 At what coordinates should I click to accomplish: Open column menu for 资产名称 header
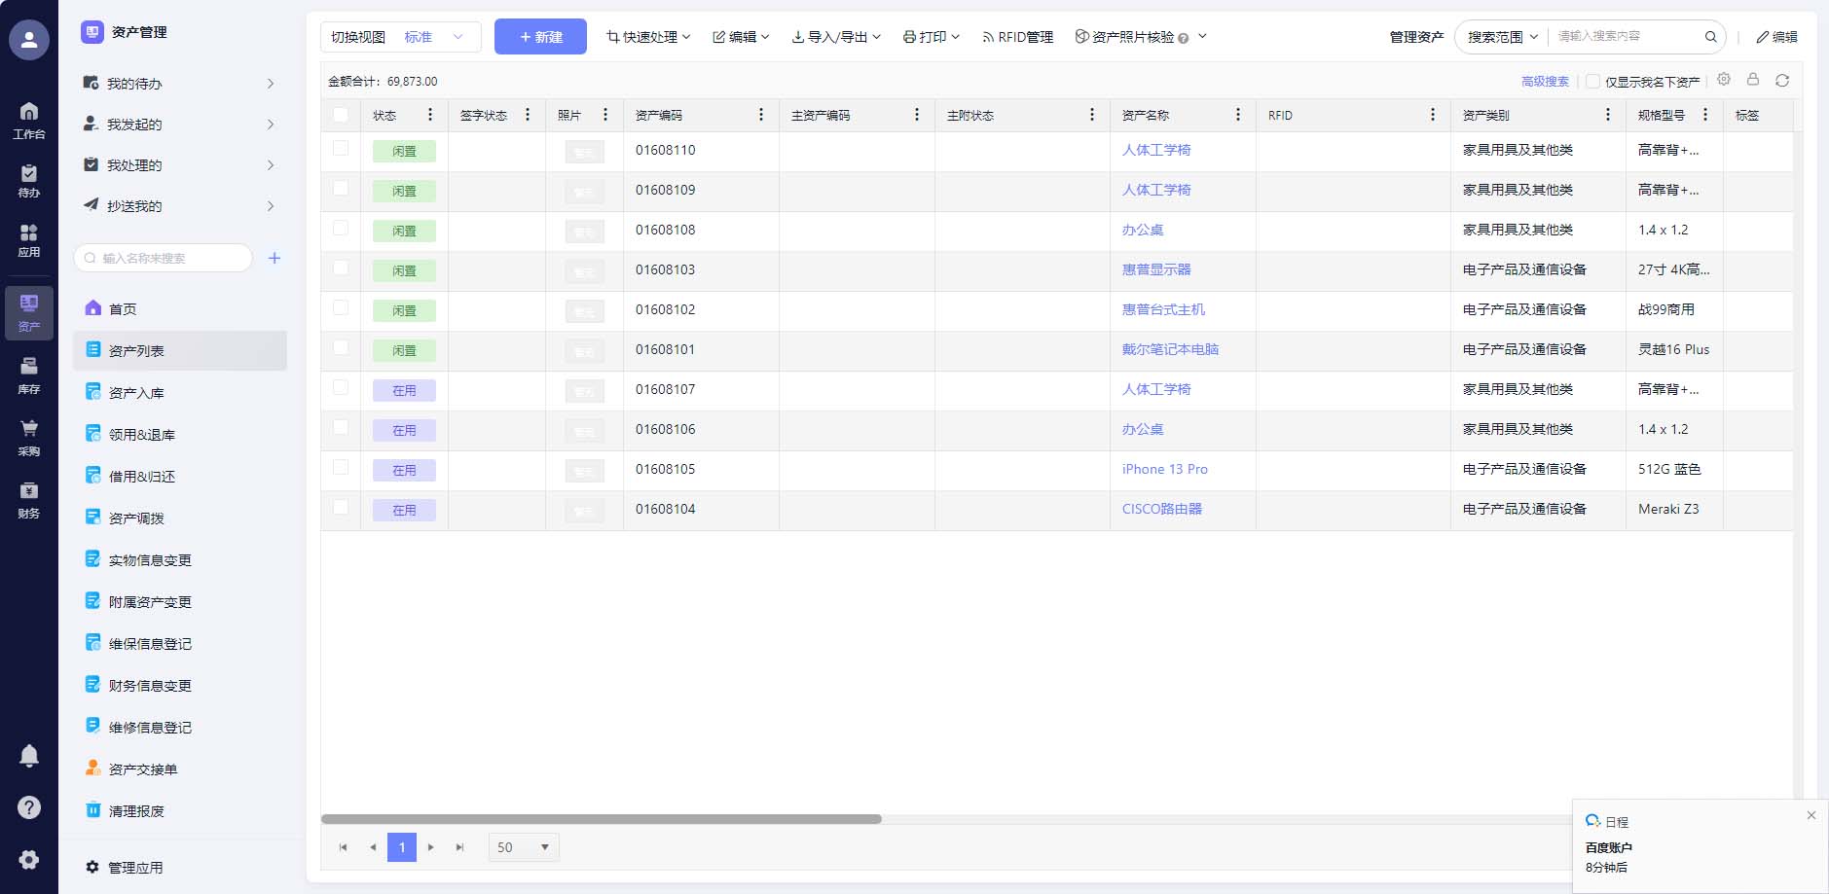(x=1238, y=115)
